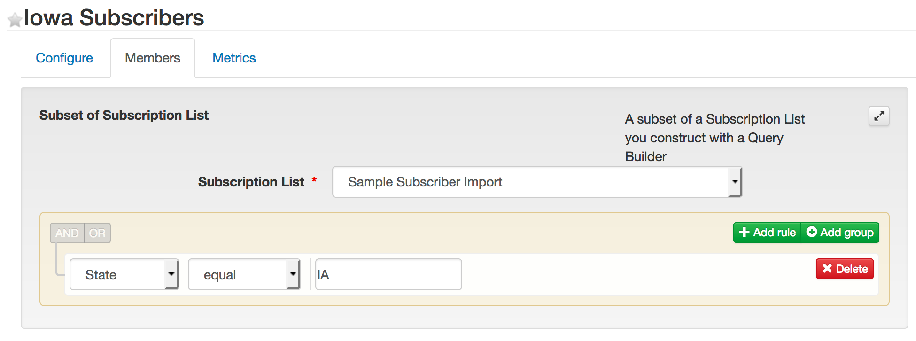Click the equal dropdown arrow

click(x=293, y=274)
